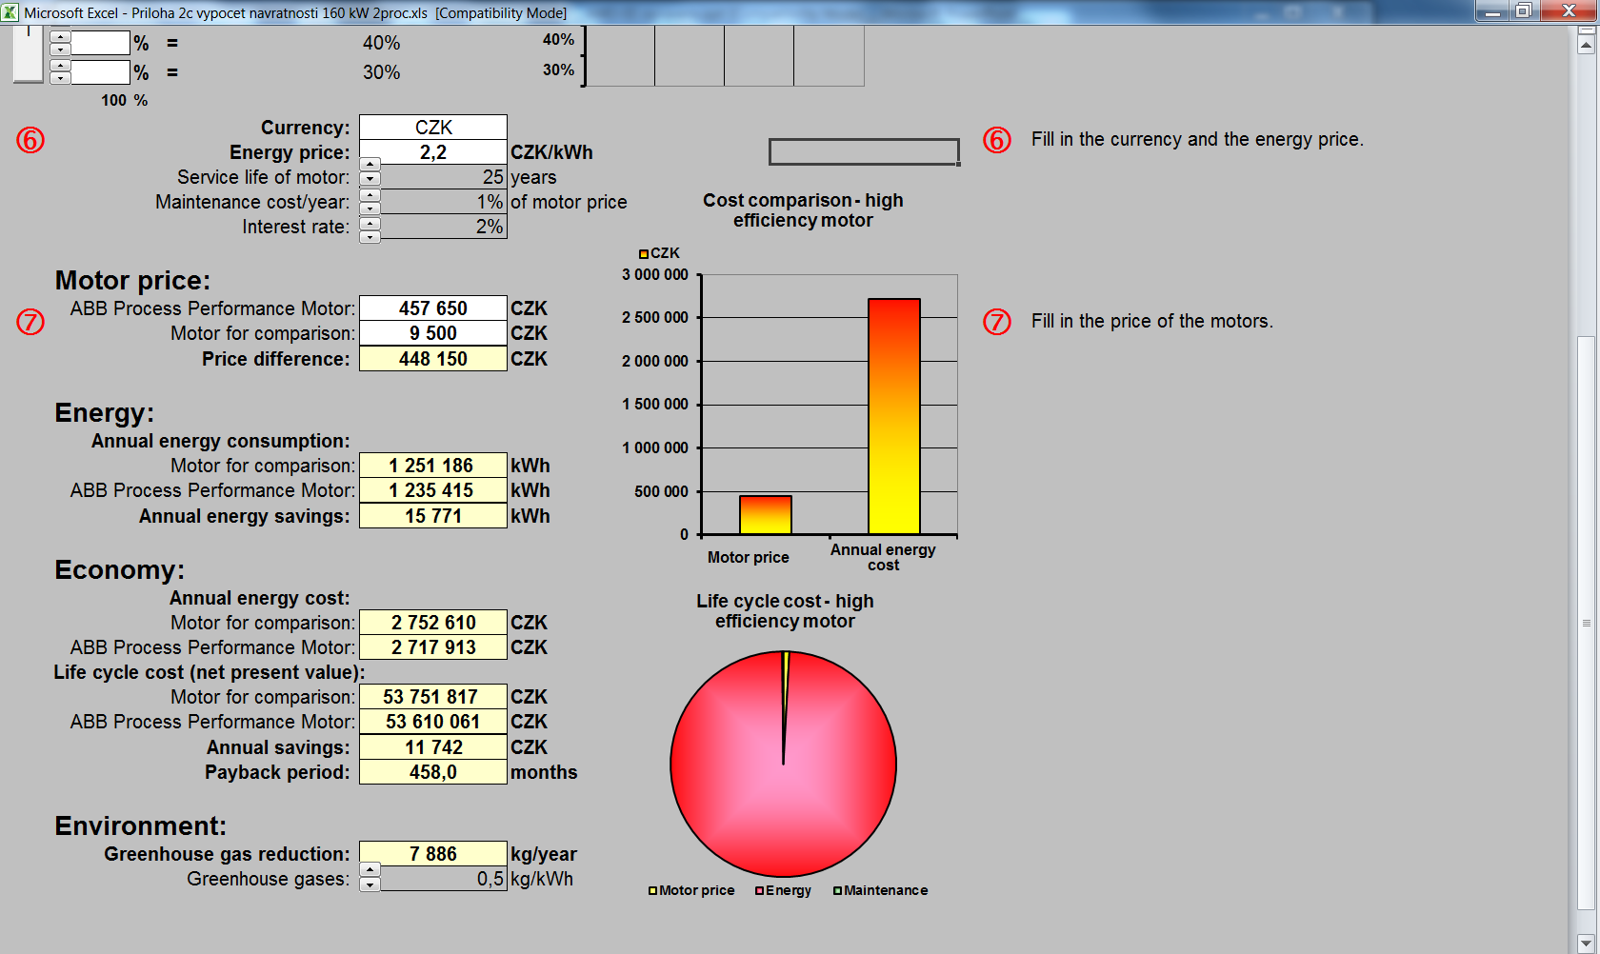
Task: Click the 'Economy:' section heading
Action: click(119, 570)
